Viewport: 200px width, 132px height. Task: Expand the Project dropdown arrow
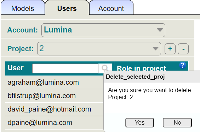[x=155, y=49]
